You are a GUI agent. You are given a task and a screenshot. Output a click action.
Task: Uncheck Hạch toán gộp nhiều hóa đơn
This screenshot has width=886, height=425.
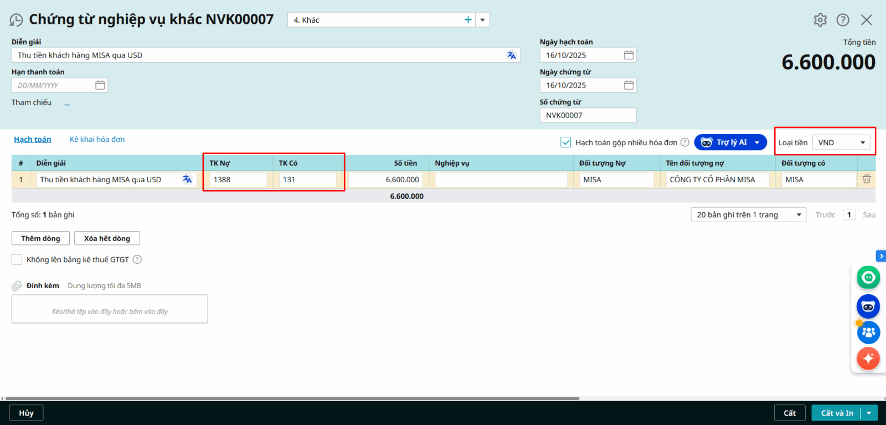tap(566, 142)
